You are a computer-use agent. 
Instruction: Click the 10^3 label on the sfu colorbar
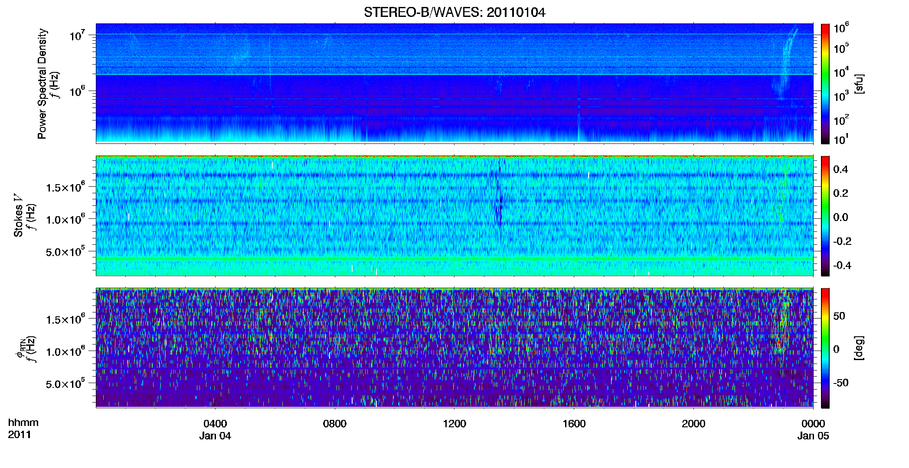[841, 96]
